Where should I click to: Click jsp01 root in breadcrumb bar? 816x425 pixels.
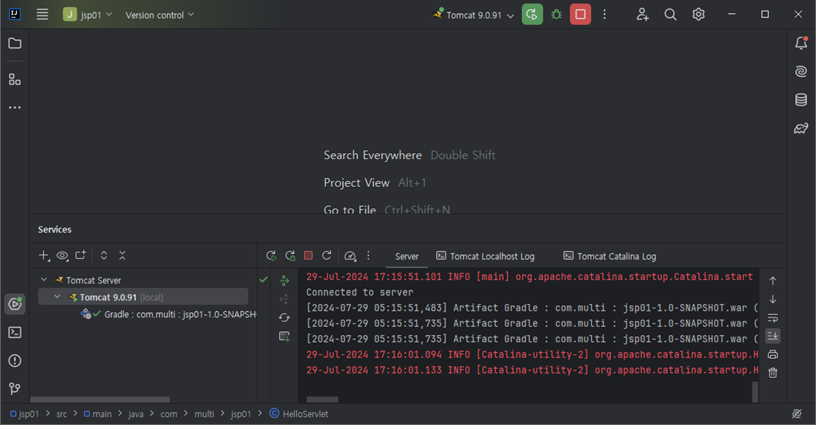pos(25,414)
